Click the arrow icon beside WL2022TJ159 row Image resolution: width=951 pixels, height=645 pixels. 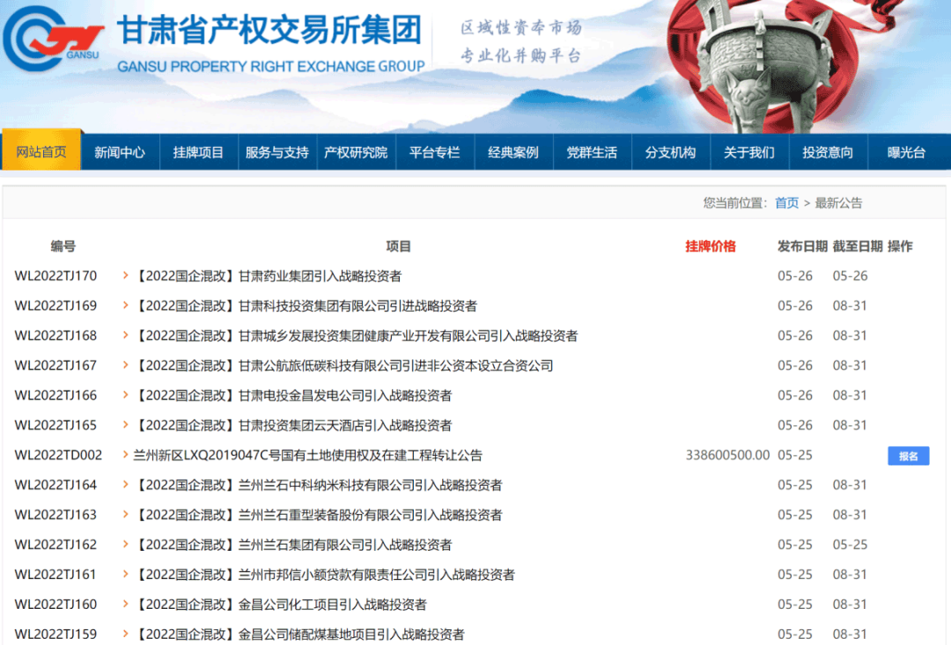(126, 634)
